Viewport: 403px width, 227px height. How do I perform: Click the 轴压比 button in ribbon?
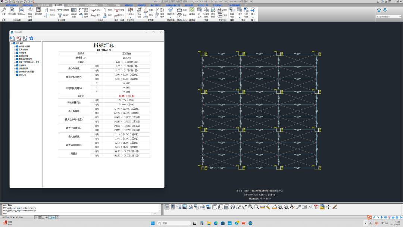[50, 10]
